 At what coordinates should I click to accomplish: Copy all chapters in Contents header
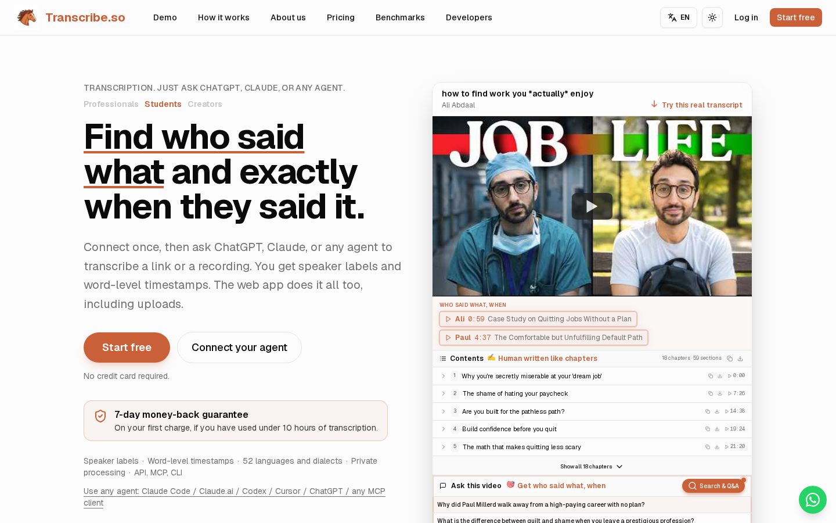coord(730,359)
